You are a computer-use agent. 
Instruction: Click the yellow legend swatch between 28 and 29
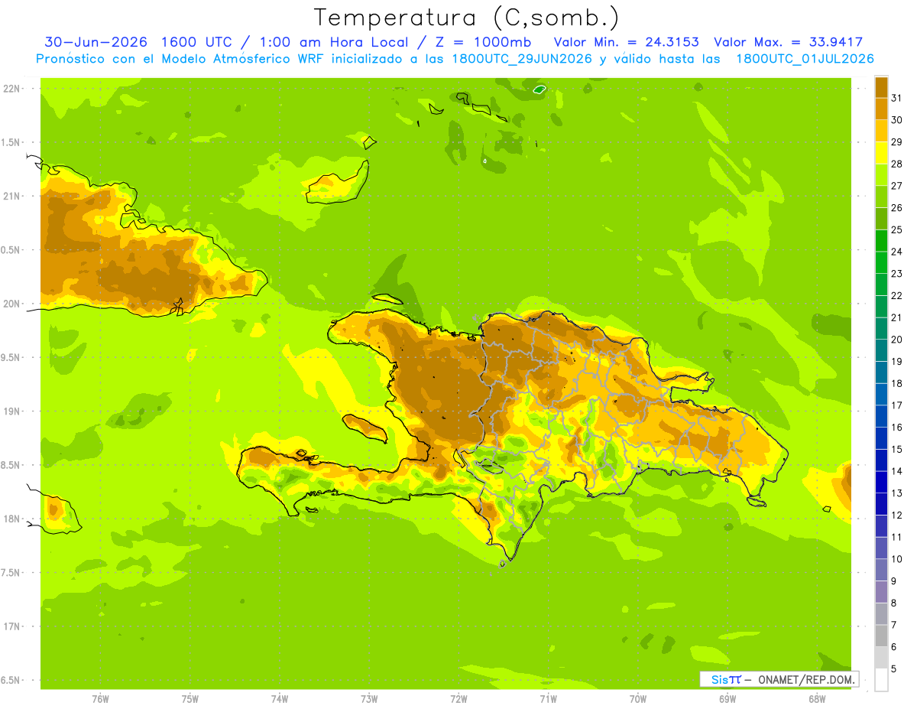(881, 152)
